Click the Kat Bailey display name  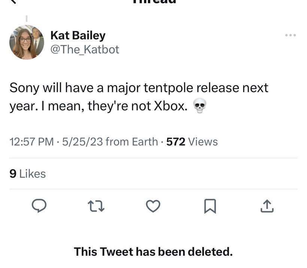pos(77,35)
